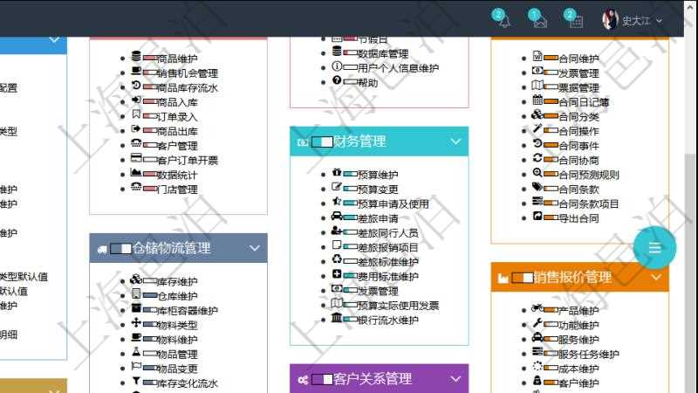Collapse the 仓储物流管理 panel chevron
The image size is (698, 393).
pos(255,248)
